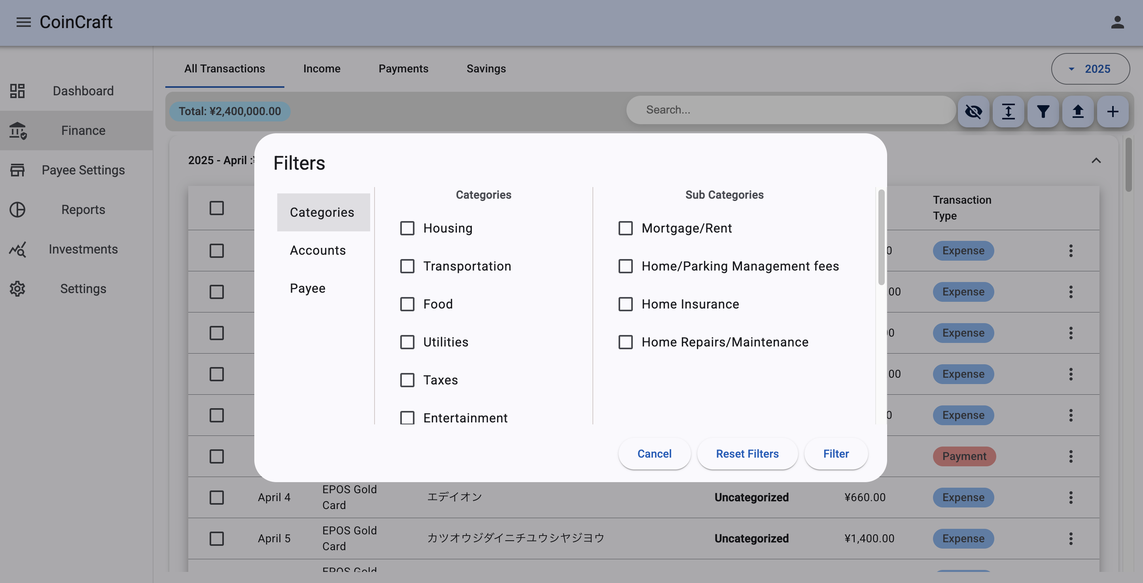
Task: Select Payee filter section
Action: tap(324, 288)
